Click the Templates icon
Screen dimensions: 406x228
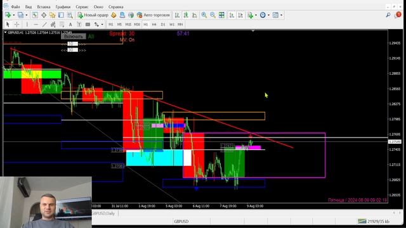tap(275, 15)
